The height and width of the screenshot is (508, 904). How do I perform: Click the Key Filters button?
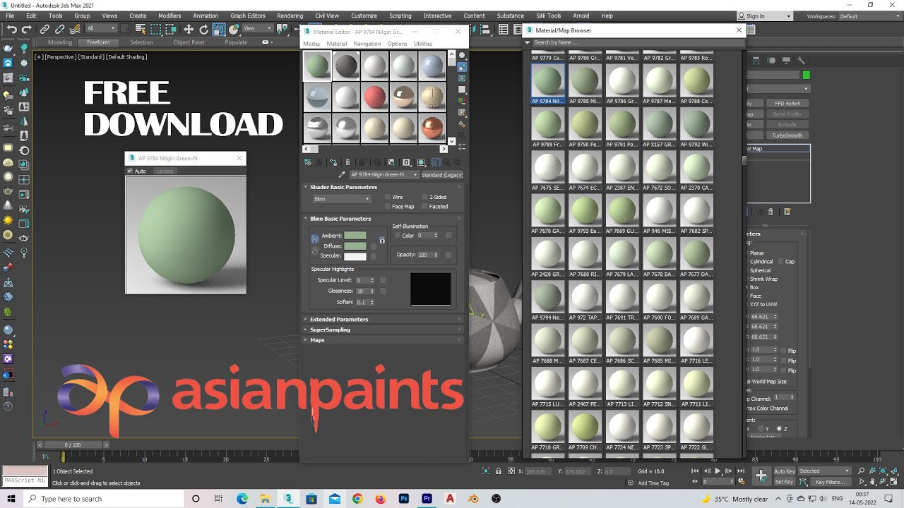tap(830, 482)
